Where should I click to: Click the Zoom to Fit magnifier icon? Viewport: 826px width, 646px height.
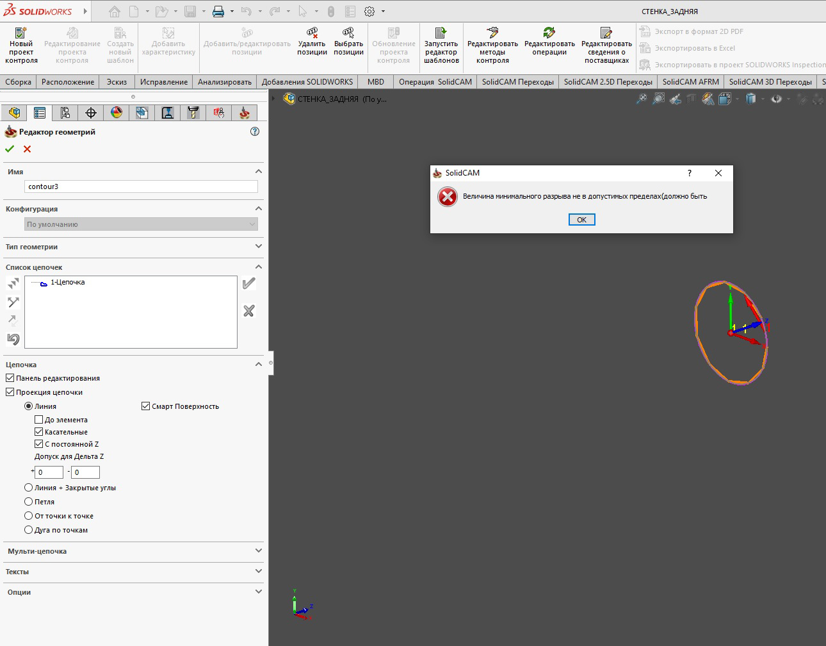641,99
